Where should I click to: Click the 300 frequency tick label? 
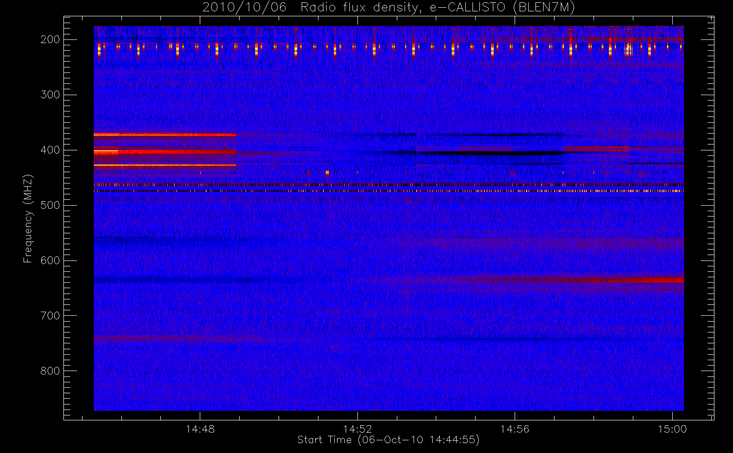(50, 95)
